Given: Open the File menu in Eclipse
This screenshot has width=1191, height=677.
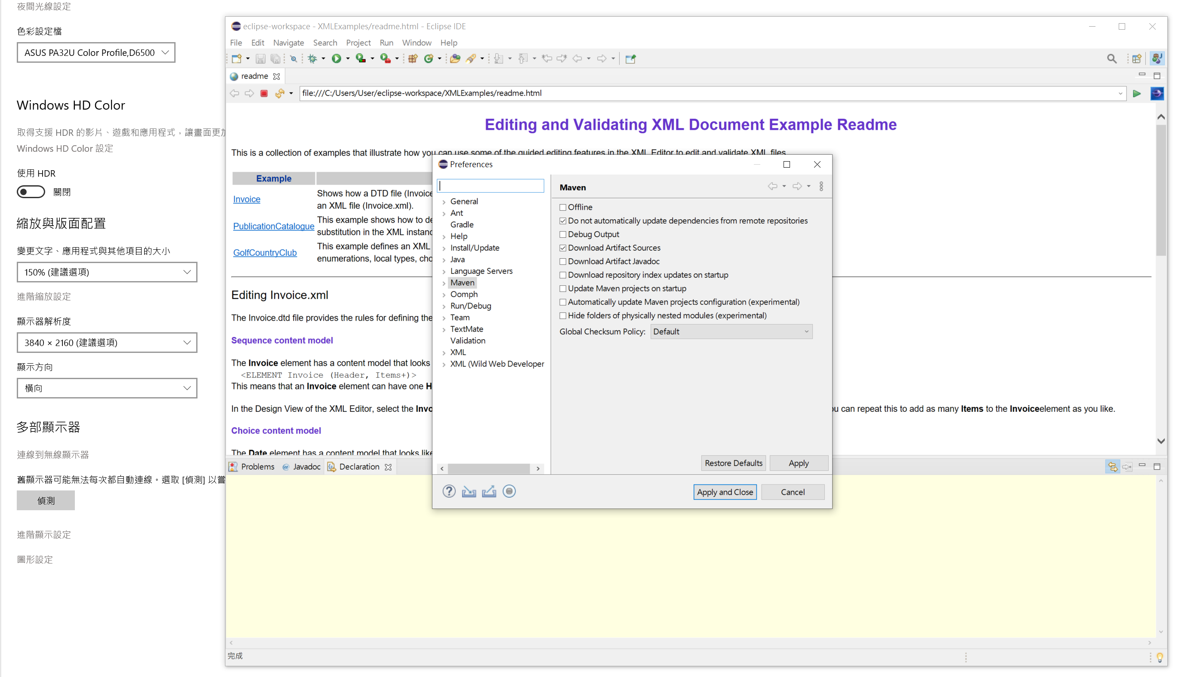Looking at the screenshot, I should (x=236, y=42).
